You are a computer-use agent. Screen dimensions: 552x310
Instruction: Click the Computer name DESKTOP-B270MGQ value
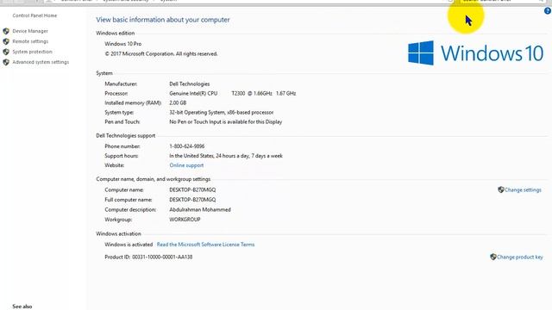point(192,189)
